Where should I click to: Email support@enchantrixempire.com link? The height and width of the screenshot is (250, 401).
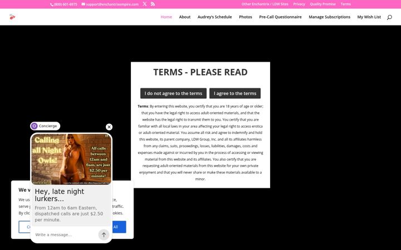pyautogui.click(x=110, y=4)
